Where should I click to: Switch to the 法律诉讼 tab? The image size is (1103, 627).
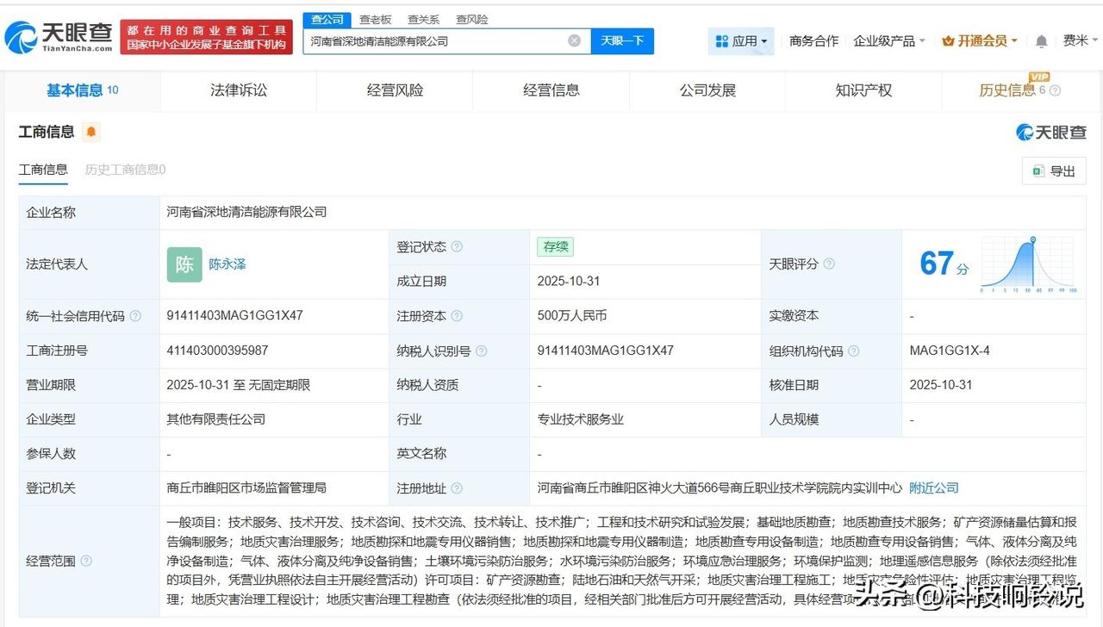pos(238,90)
